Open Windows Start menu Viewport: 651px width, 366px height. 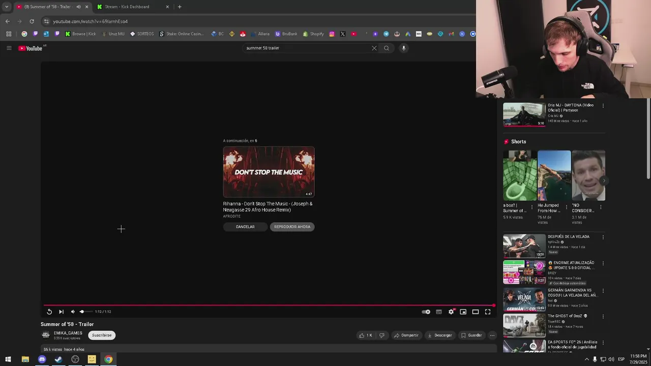(8, 359)
